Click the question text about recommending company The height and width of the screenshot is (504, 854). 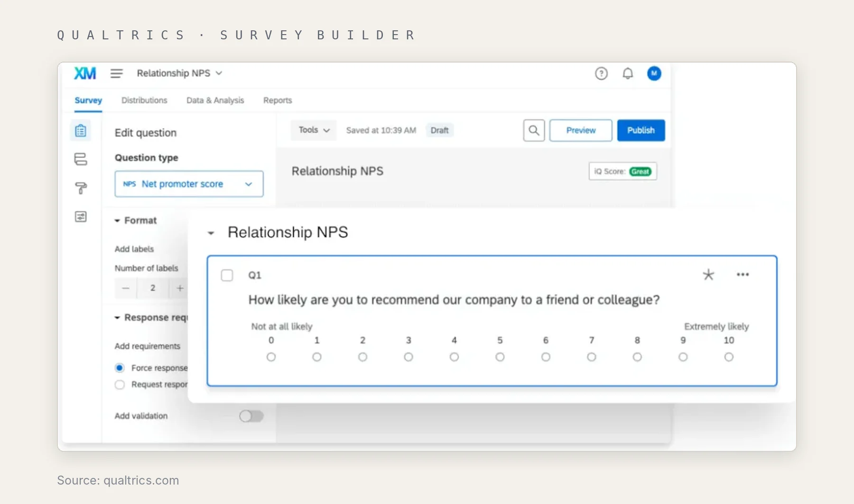click(x=454, y=300)
